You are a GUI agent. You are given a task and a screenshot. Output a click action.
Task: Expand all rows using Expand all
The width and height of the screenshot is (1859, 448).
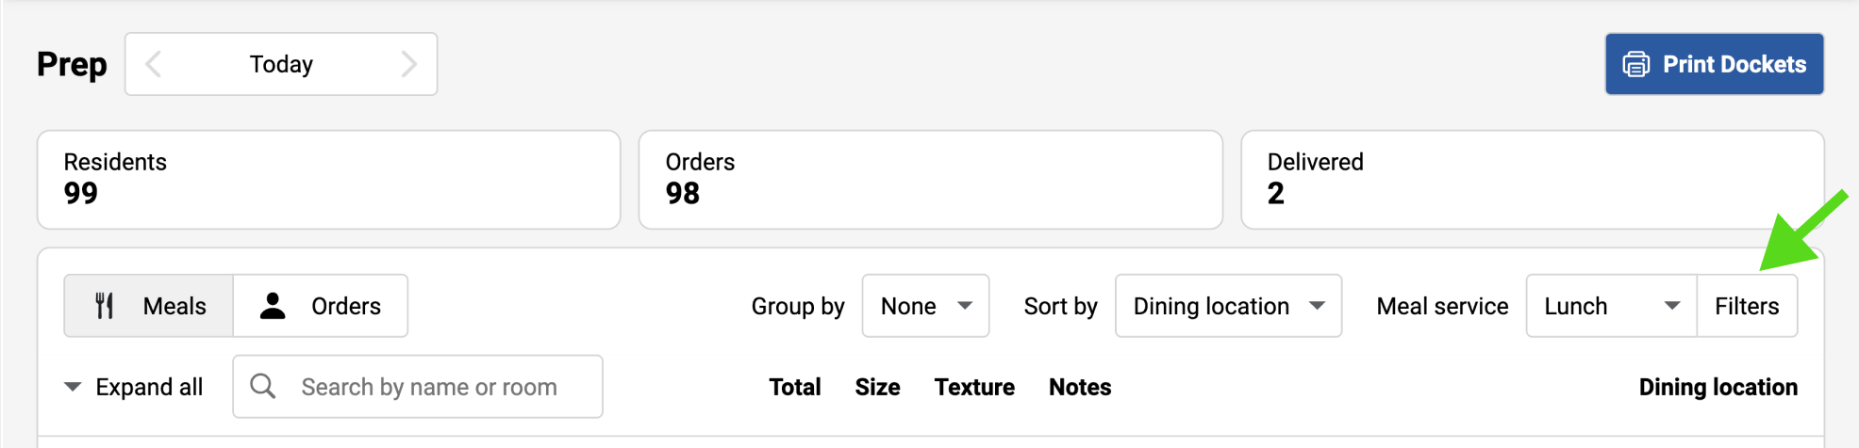pos(133,387)
